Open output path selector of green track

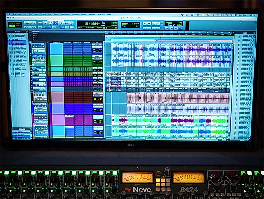[x=98, y=58]
